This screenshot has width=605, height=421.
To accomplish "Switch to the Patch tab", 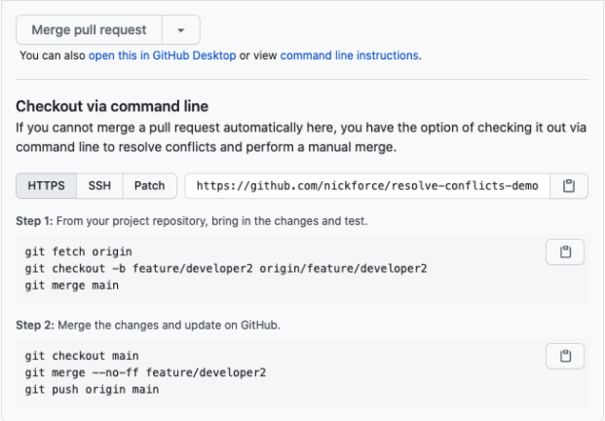I will point(150,186).
